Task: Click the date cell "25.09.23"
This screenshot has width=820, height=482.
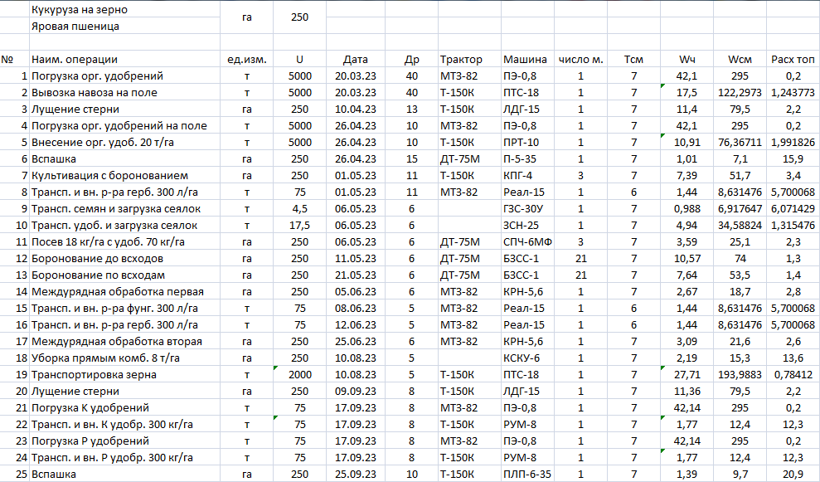Action: 356,475
